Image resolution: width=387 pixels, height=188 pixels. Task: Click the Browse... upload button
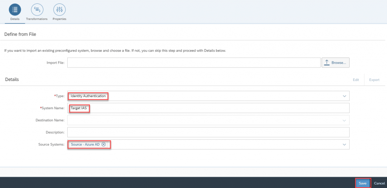[x=336, y=63]
